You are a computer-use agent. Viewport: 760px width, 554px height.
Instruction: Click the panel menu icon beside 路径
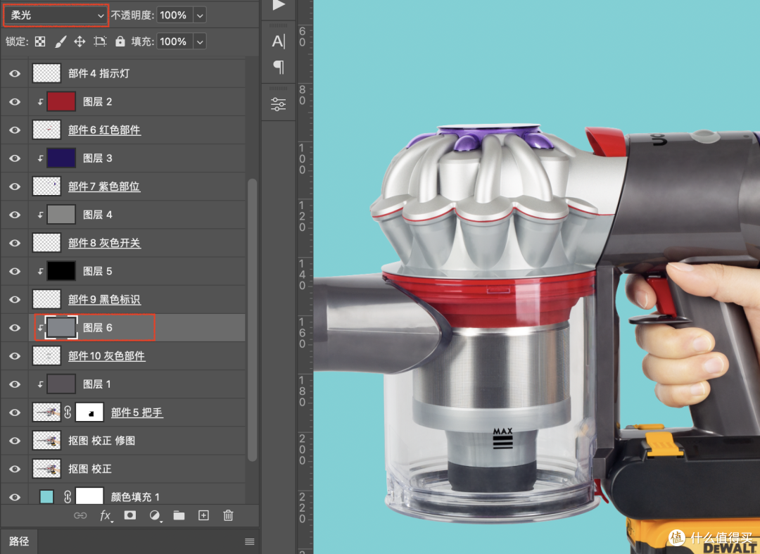250,541
